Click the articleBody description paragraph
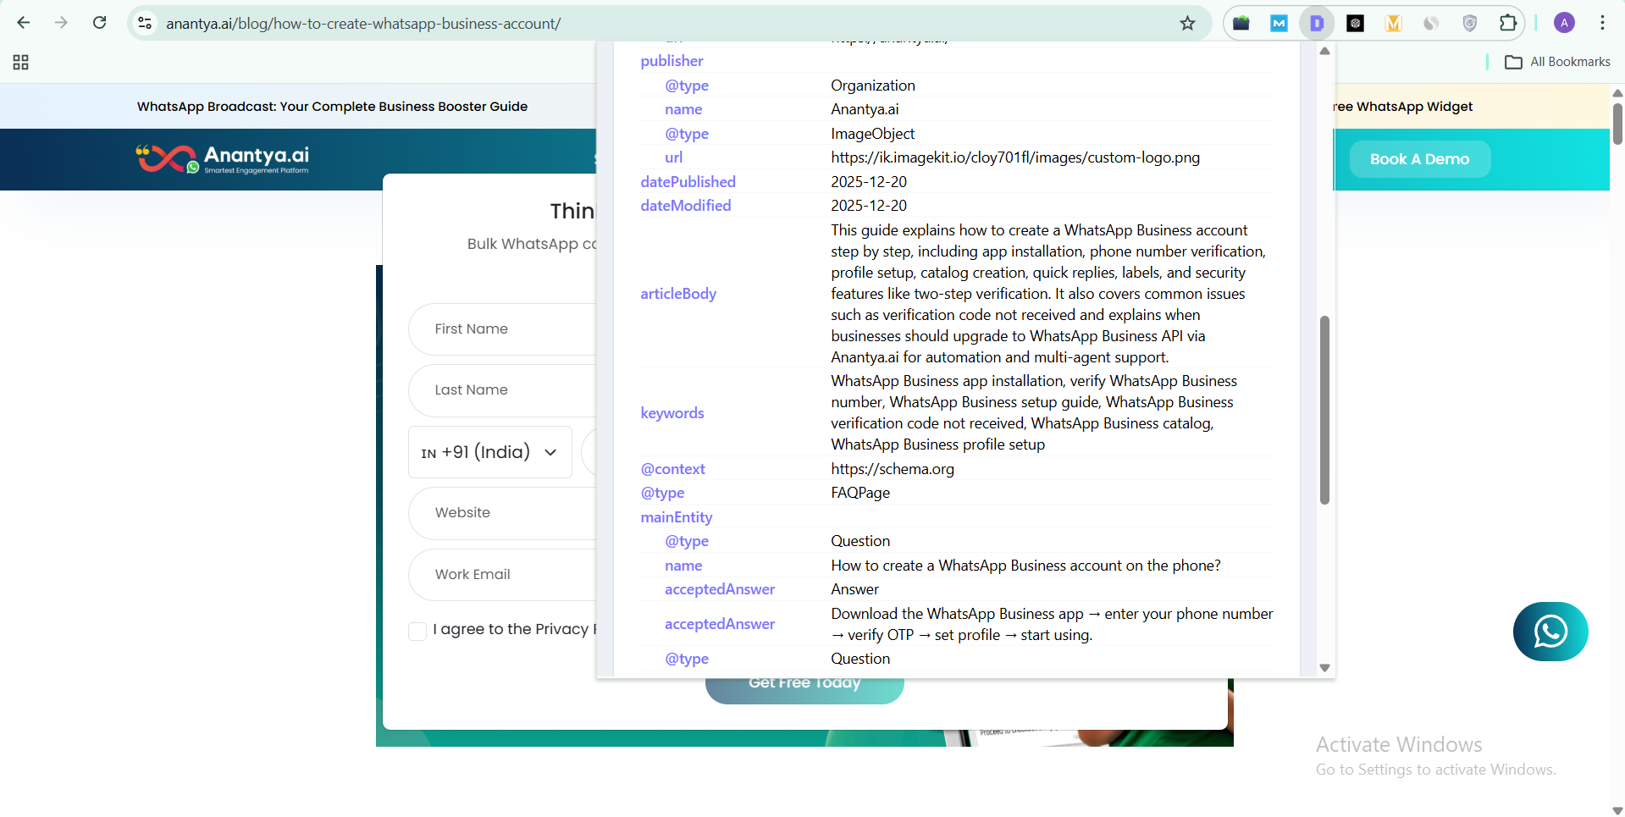 point(1048,294)
